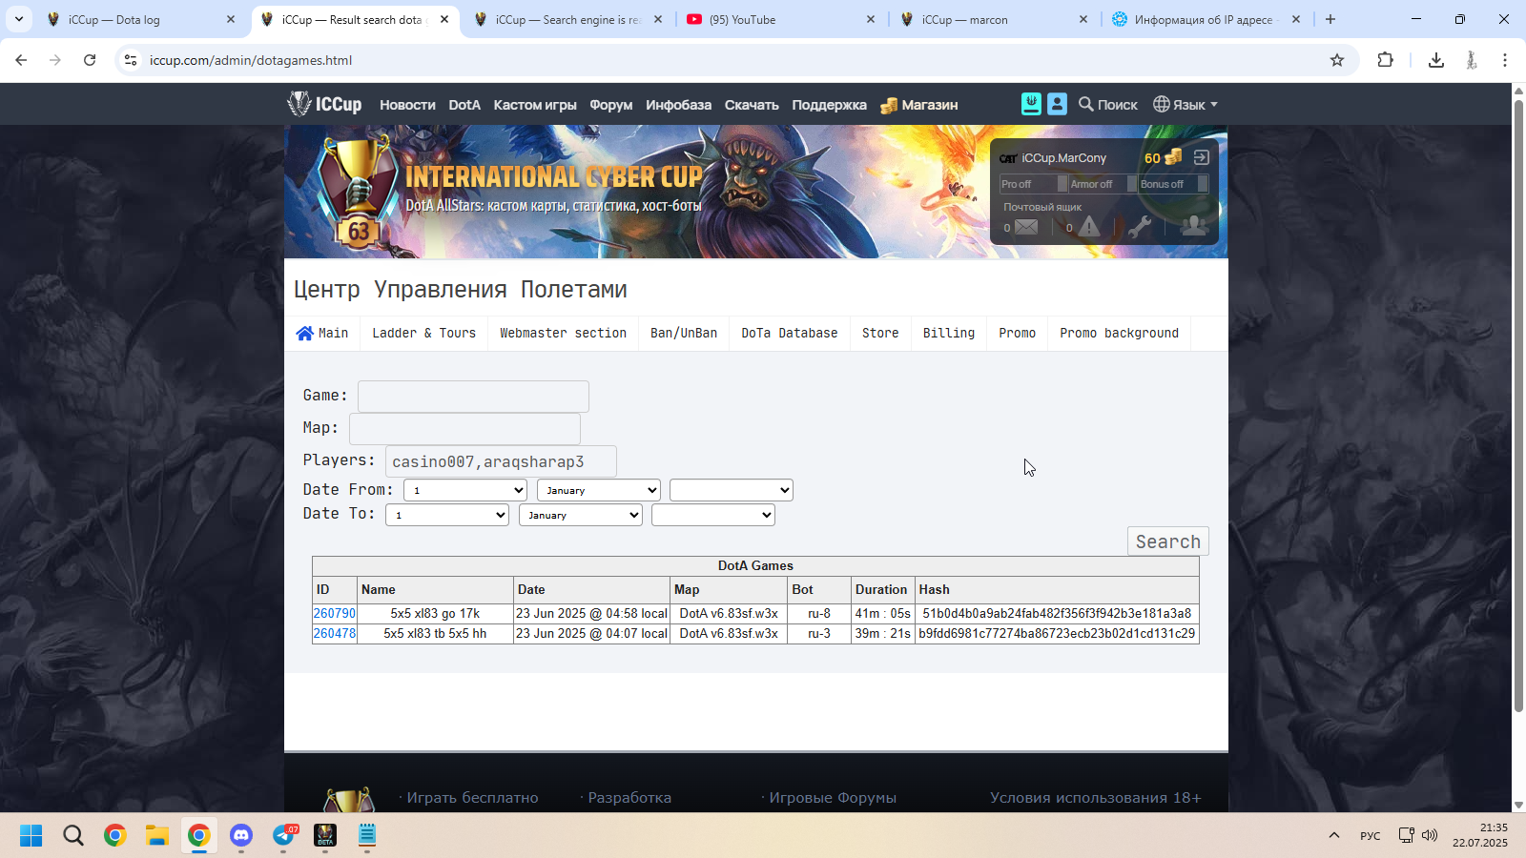Image resolution: width=1526 pixels, height=858 pixels.
Task: Open Date To year dropdown
Action: [x=713, y=515]
